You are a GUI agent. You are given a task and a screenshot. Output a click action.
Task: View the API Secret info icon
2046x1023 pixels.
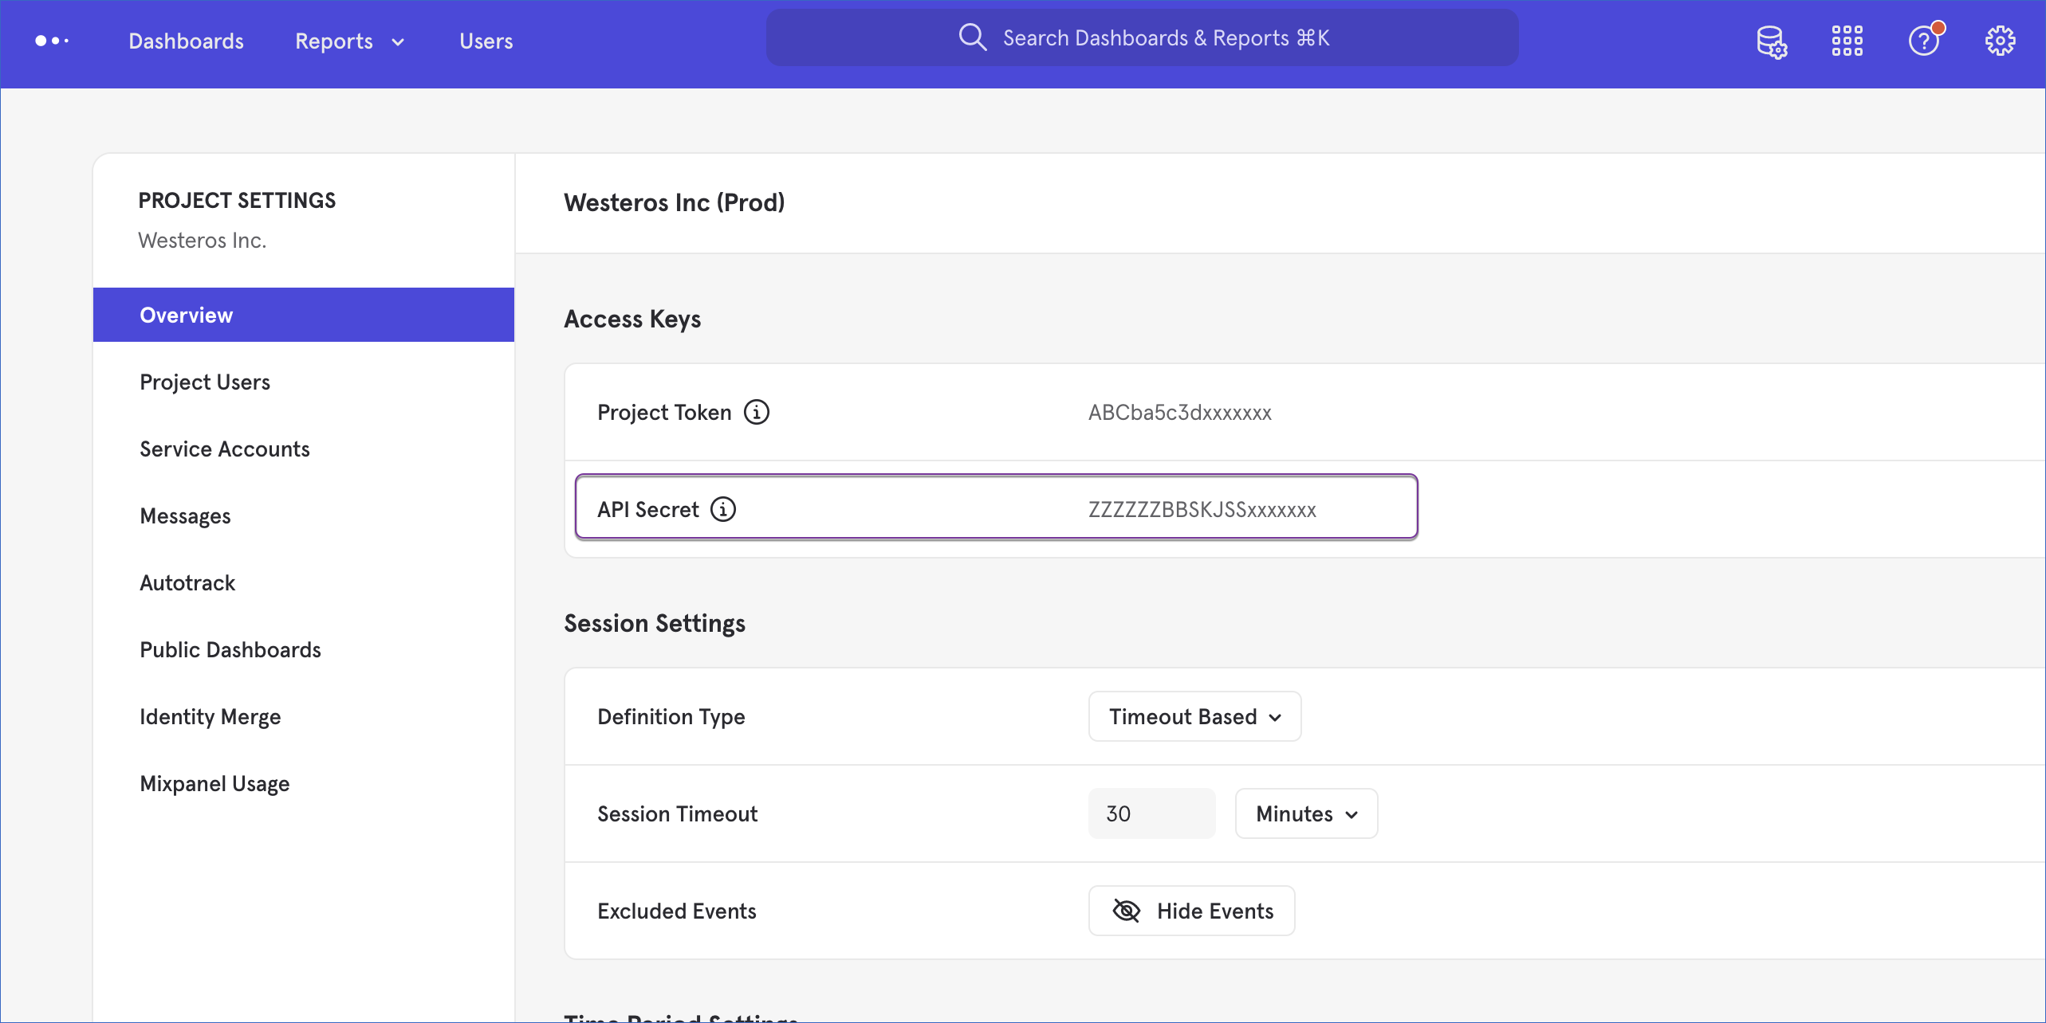[723, 508]
